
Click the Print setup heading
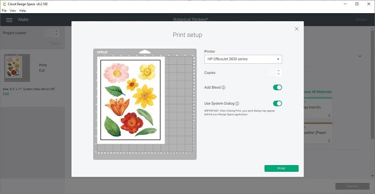coord(188,35)
